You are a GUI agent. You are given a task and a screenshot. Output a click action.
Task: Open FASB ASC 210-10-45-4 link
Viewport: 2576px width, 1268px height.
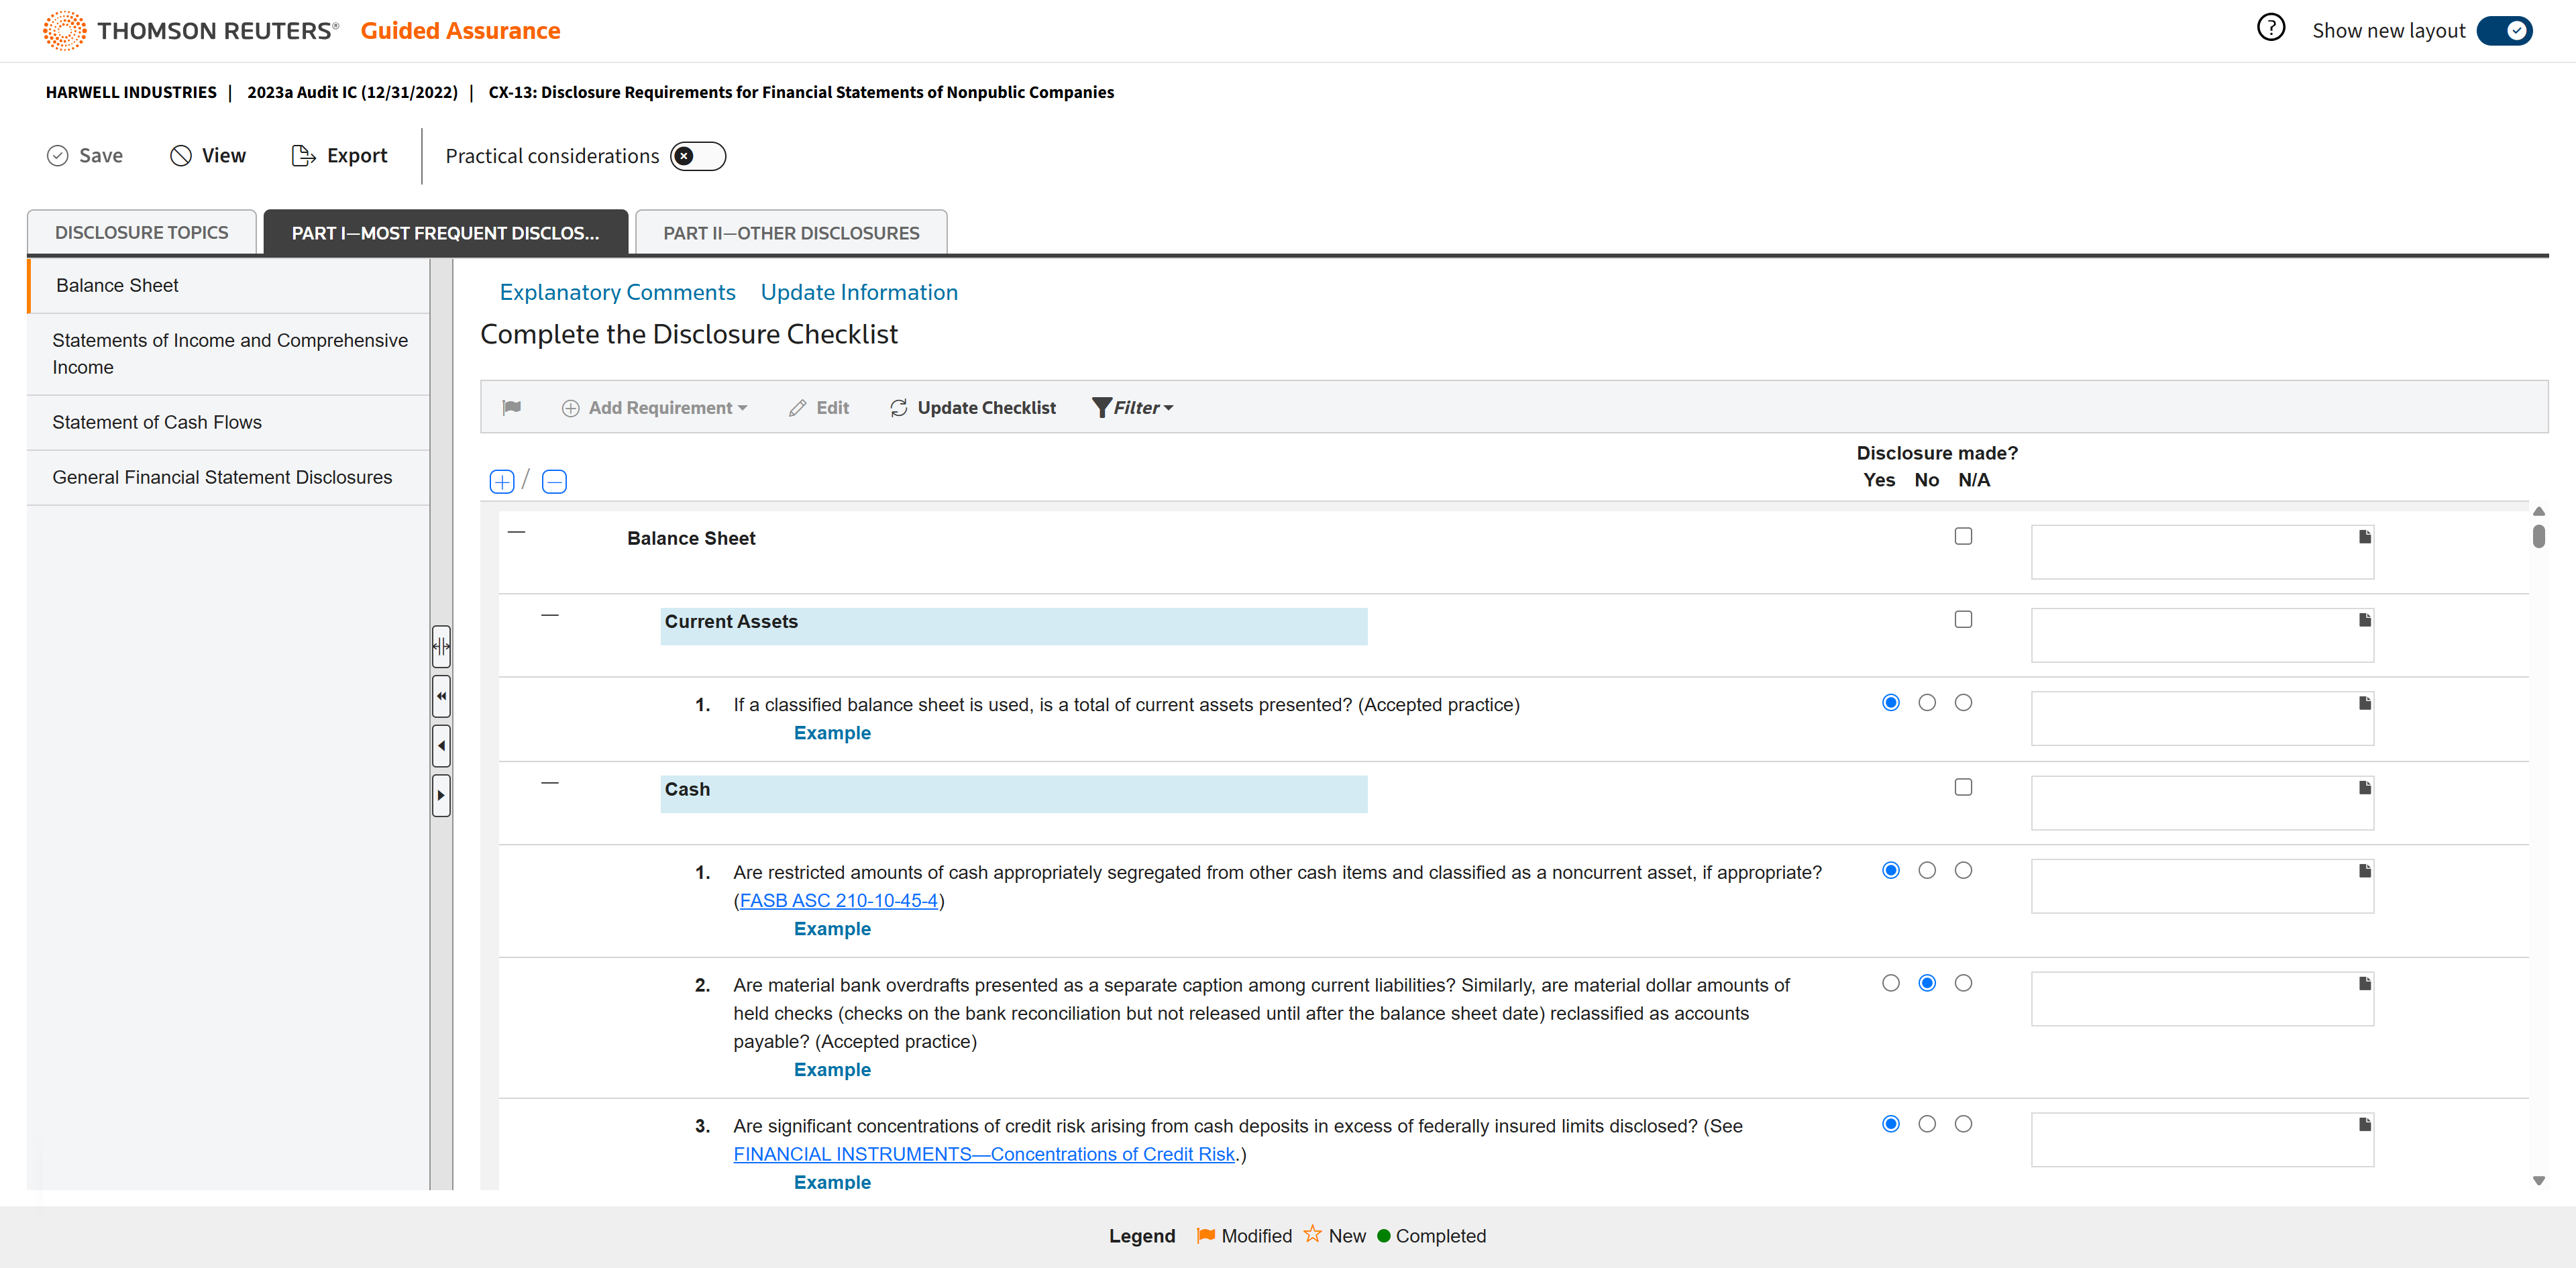click(838, 900)
